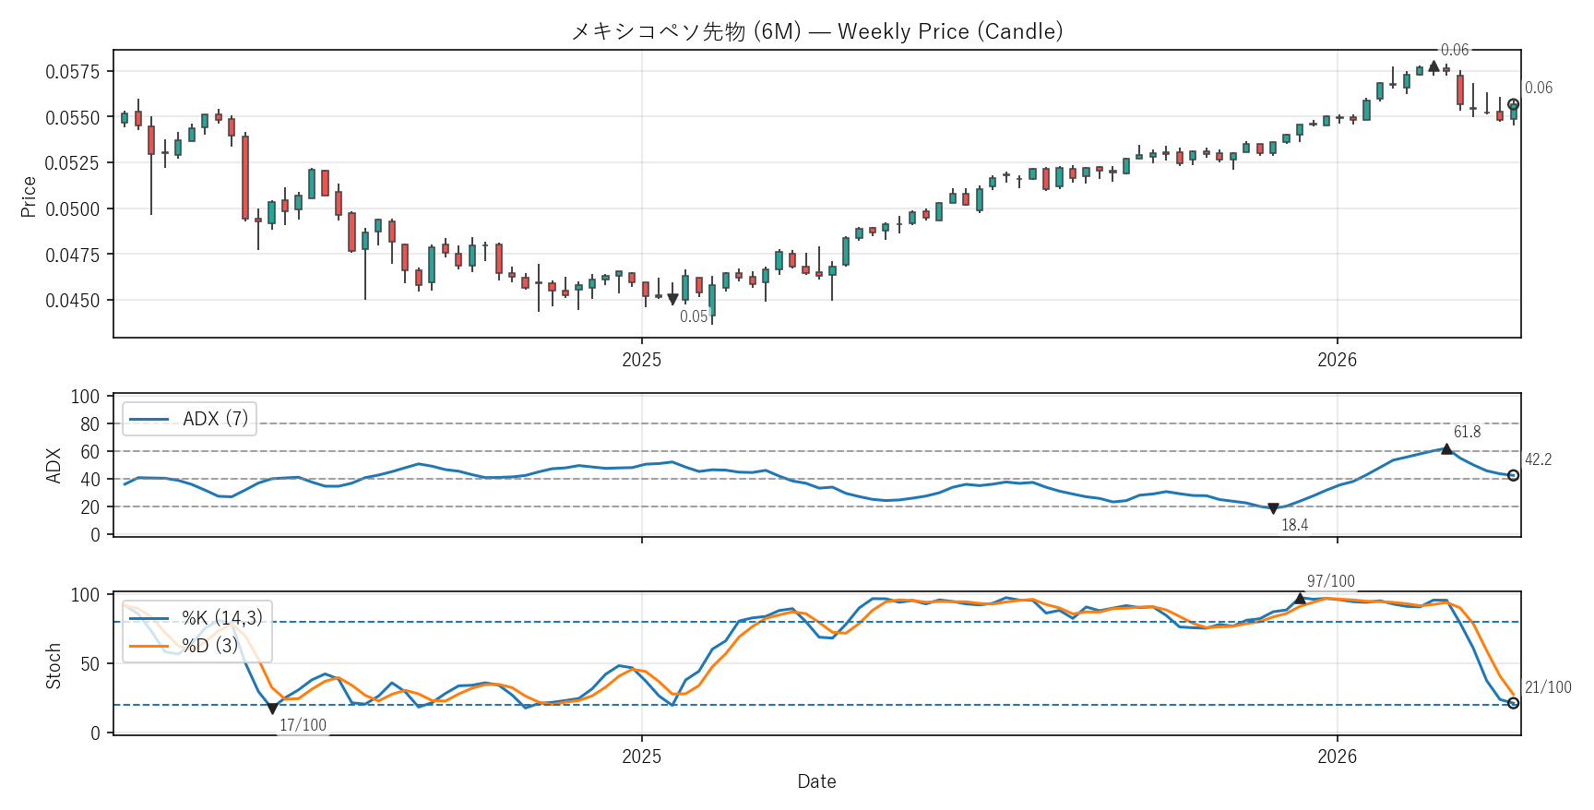Click the Stoch low triangle at 17/100
Image resolution: width=1594 pixels, height=810 pixels.
pyautogui.click(x=272, y=709)
